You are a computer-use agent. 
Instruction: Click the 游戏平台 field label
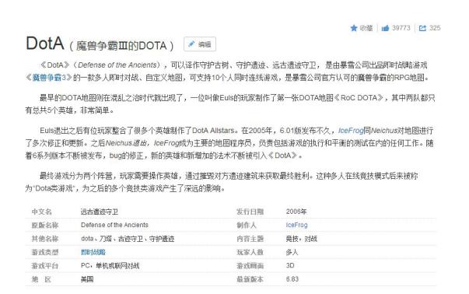click(45, 265)
